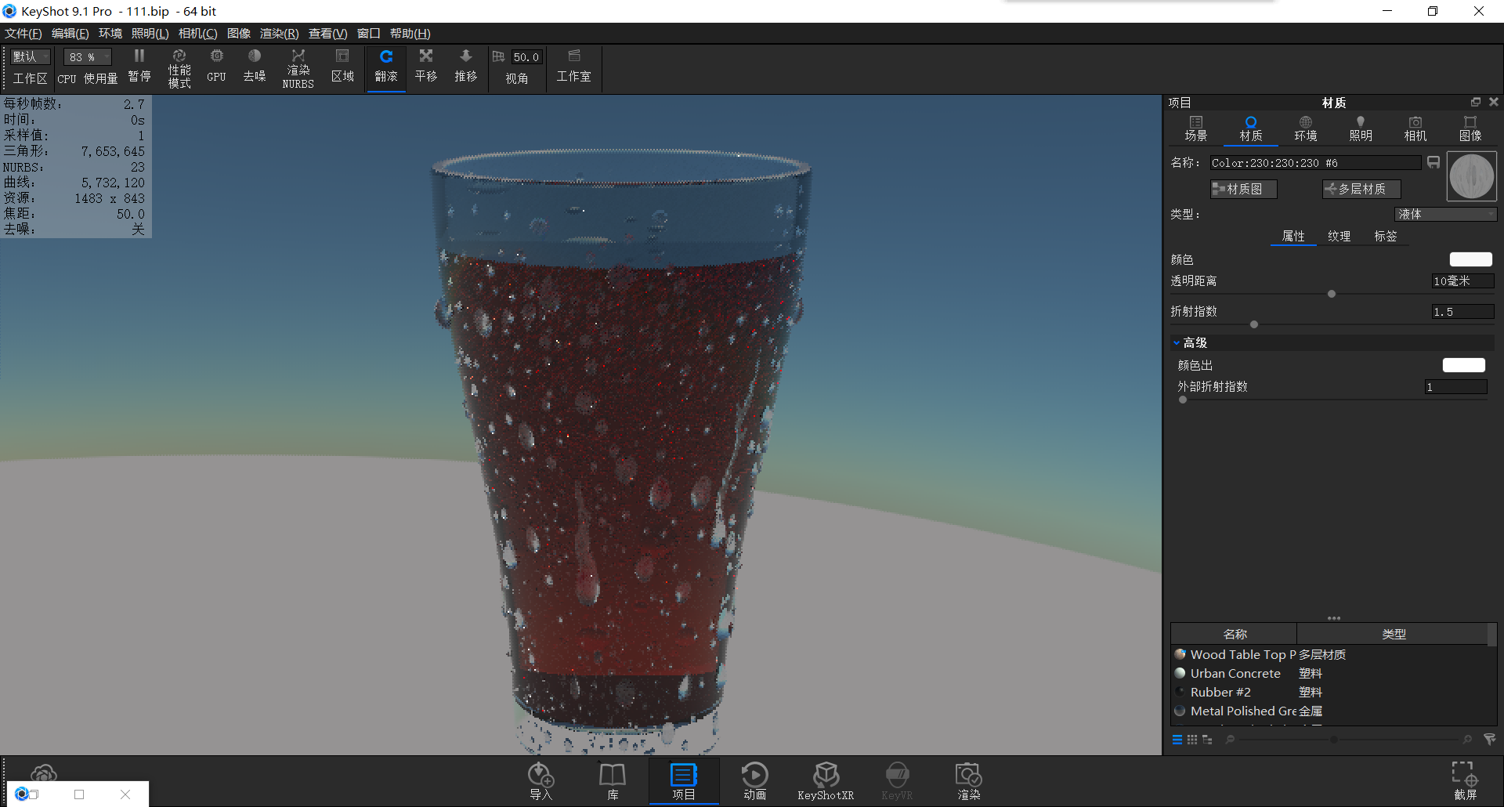Switch to the 纹理 tab in material properties
This screenshot has width=1504, height=807.
(x=1339, y=236)
